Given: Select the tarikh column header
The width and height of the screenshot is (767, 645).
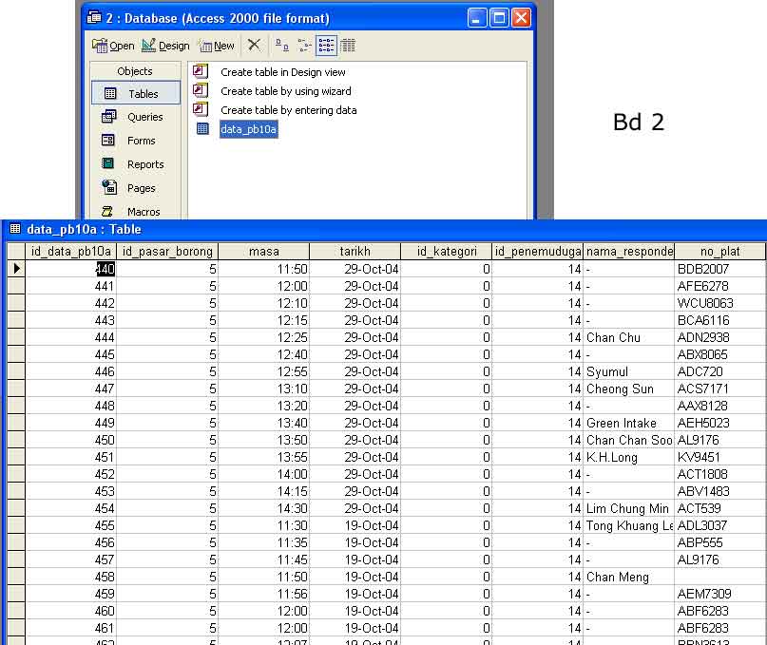Looking at the screenshot, I should tap(355, 252).
